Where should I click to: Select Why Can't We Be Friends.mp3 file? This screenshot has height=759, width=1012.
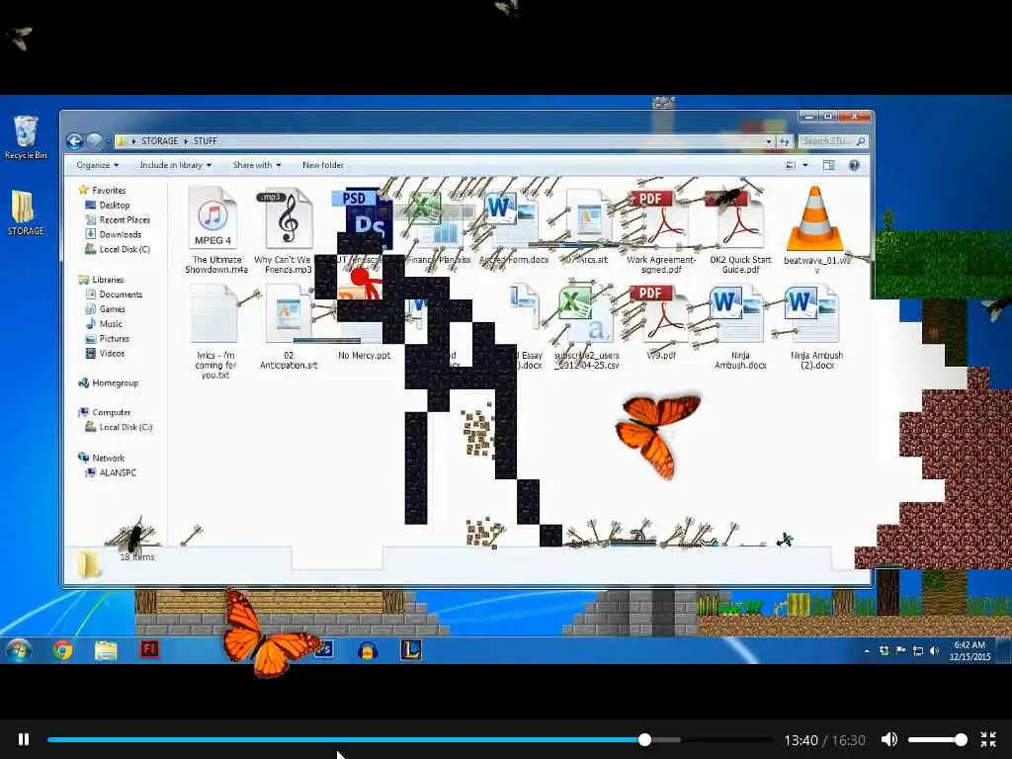coord(289,229)
